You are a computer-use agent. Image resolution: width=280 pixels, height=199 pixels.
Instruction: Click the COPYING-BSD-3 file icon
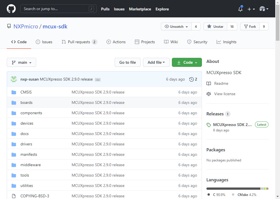(14, 196)
